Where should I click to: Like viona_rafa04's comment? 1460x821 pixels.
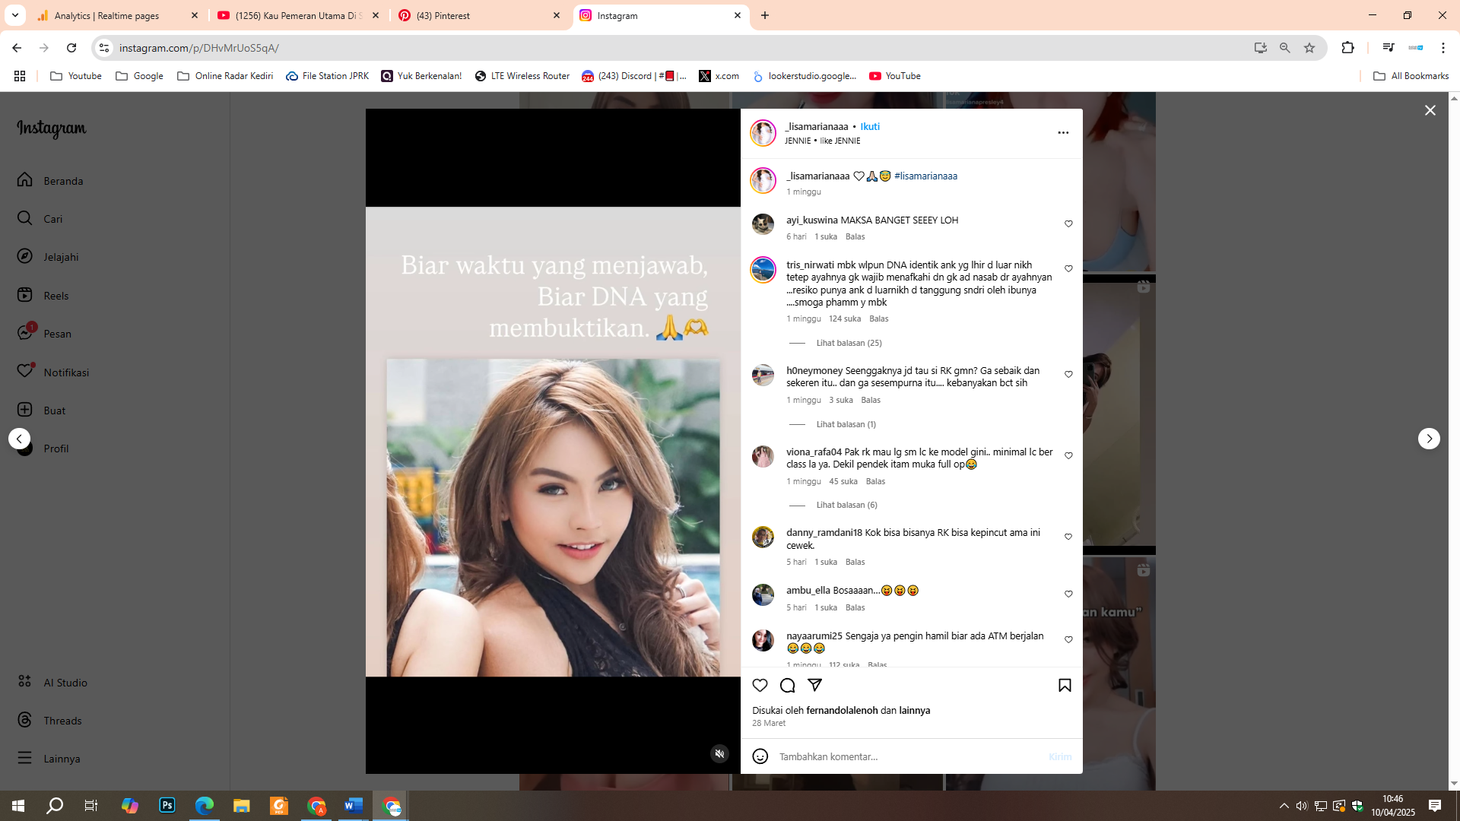pos(1068,455)
